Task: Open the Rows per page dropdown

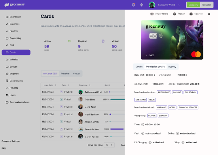Action: (109, 145)
